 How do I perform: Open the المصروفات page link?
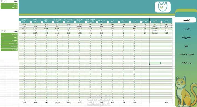(x=186, y=37)
